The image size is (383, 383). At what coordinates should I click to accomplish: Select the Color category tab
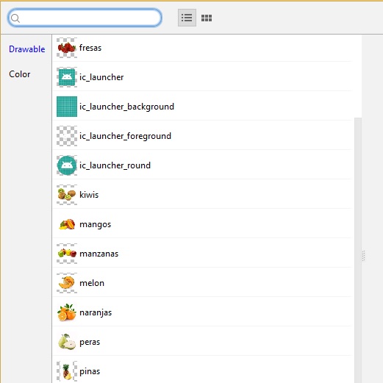[x=20, y=74]
